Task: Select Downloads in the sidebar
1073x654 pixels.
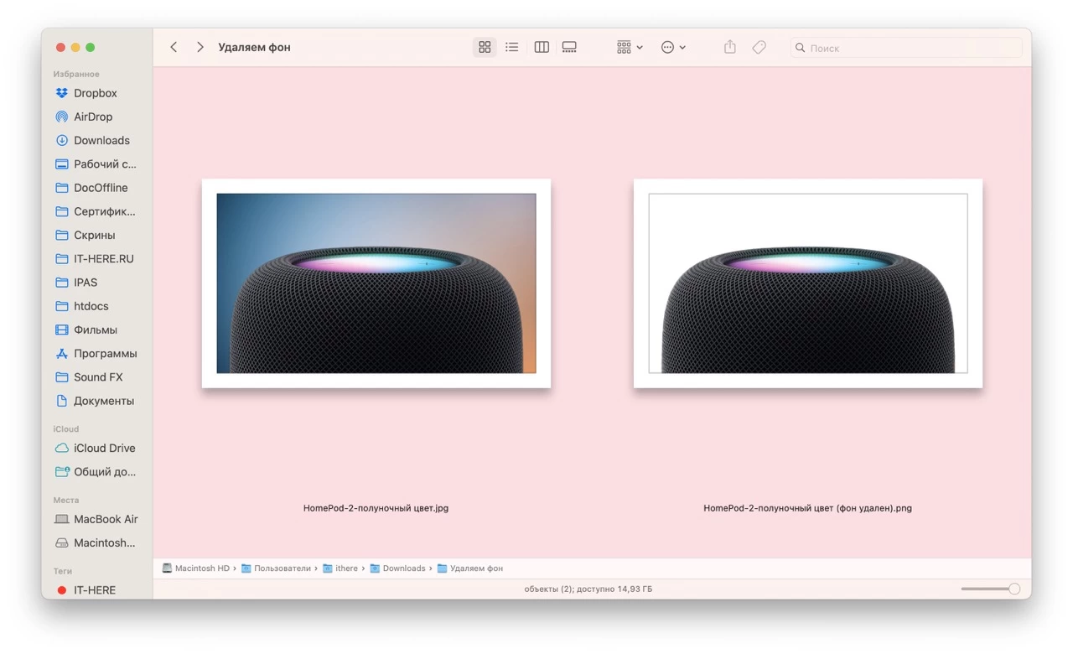Action: tap(101, 140)
